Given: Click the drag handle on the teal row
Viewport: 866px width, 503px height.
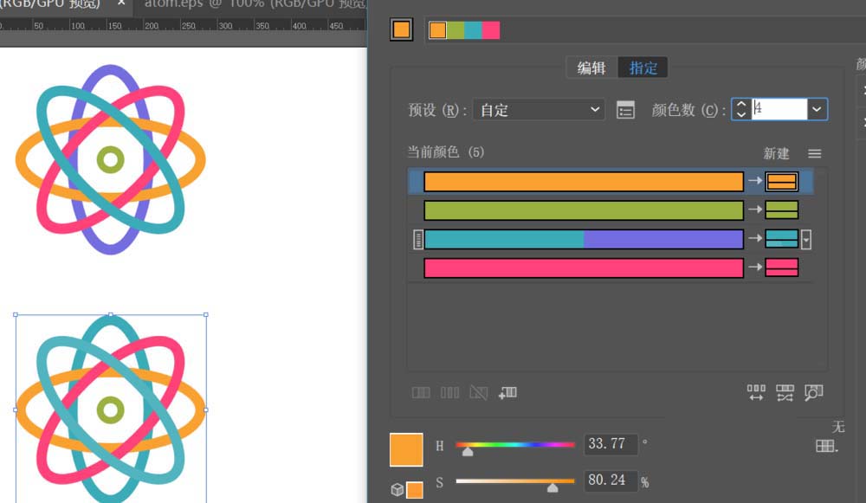Looking at the screenshot, I should [x=418, y=240].
